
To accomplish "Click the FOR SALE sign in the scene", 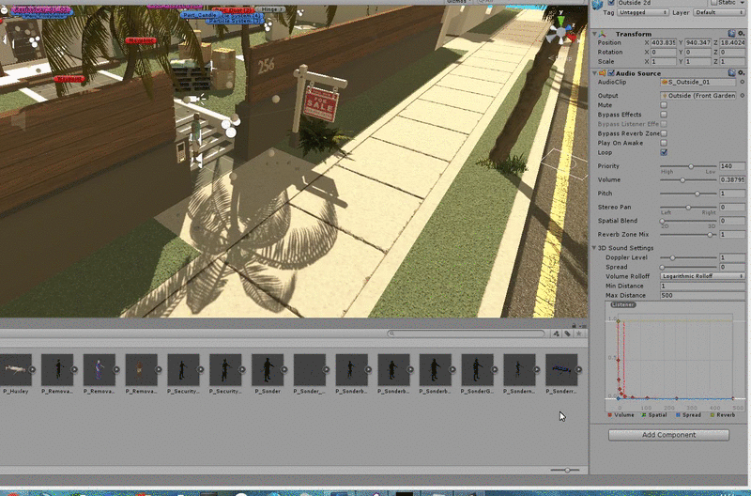I will (321, 103).
